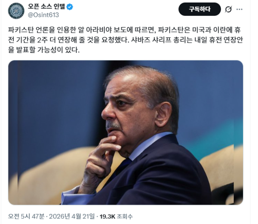Click the 구독하다 subscribe button
The width and height of the screenshot is (258, 224).
click(x=200, y=9)
